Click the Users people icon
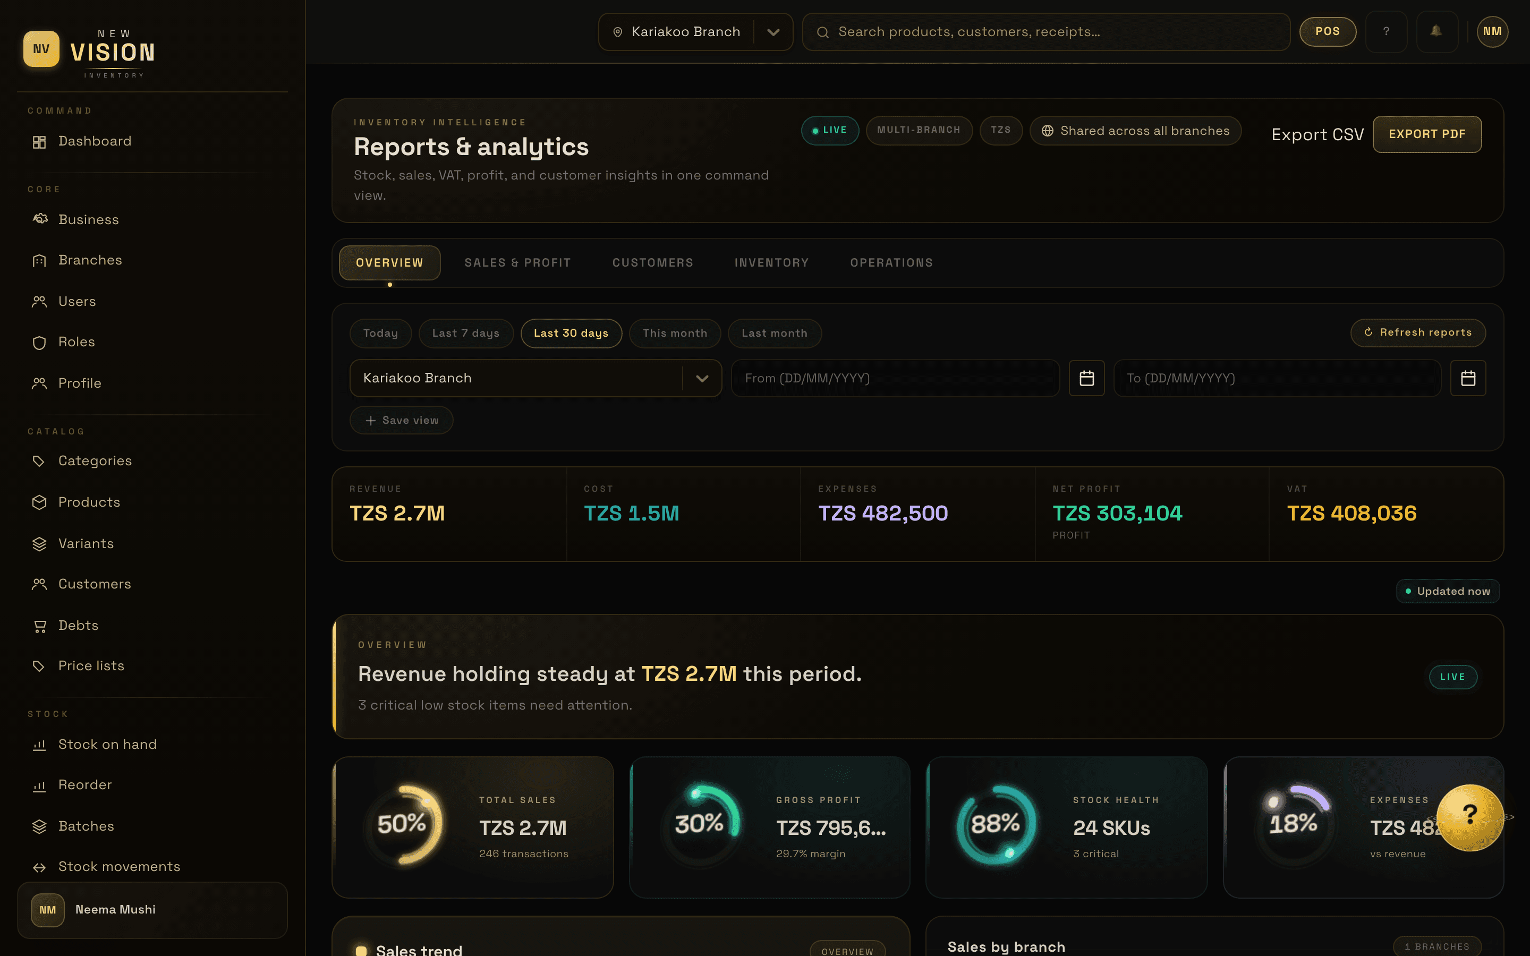 tap(39, 302)
